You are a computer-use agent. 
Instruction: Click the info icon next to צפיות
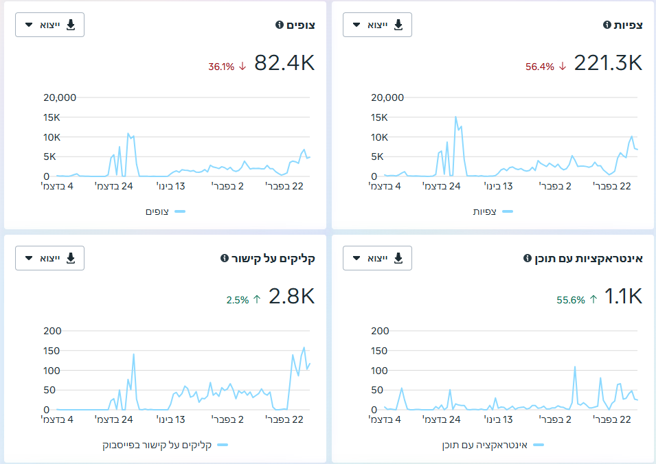[607, 25]
